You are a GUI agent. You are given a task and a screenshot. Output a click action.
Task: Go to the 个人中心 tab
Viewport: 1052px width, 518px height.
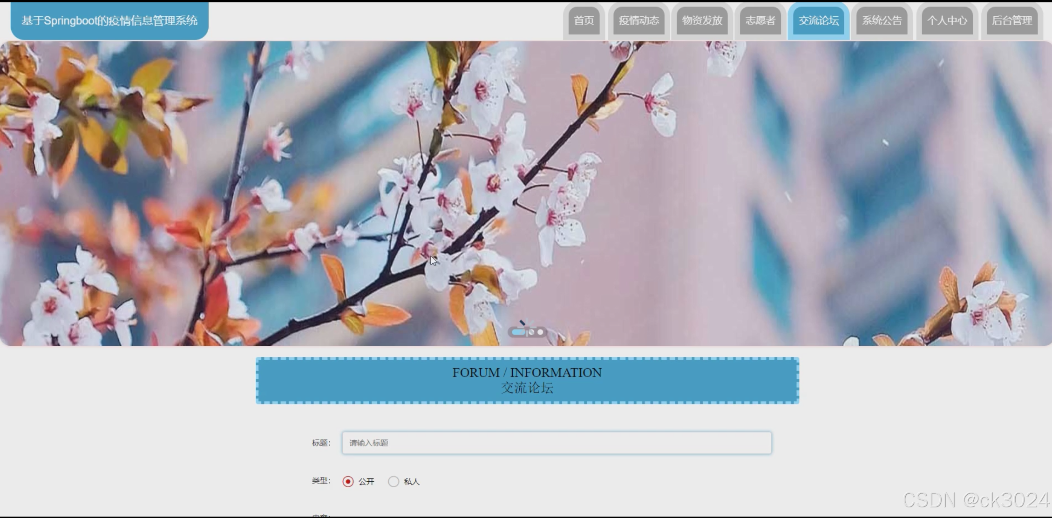click(x=947, y=21)
